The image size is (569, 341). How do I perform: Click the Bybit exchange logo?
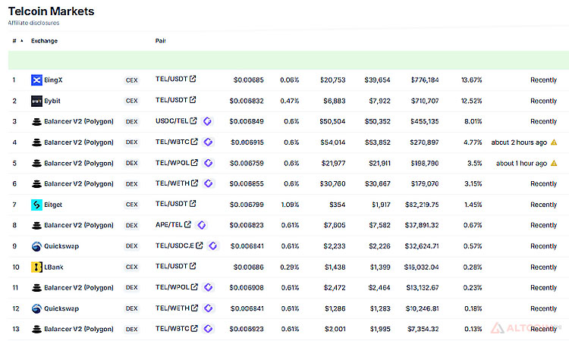click(36, 101)
